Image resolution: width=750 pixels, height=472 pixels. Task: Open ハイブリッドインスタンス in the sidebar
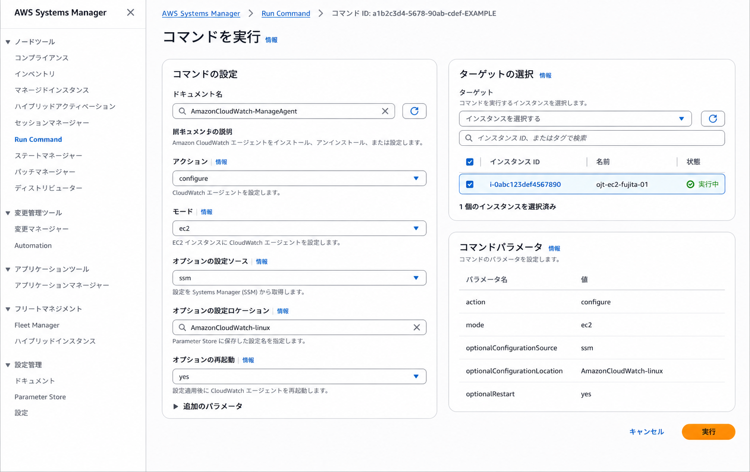pyautogui.click(x=55, y=341)
